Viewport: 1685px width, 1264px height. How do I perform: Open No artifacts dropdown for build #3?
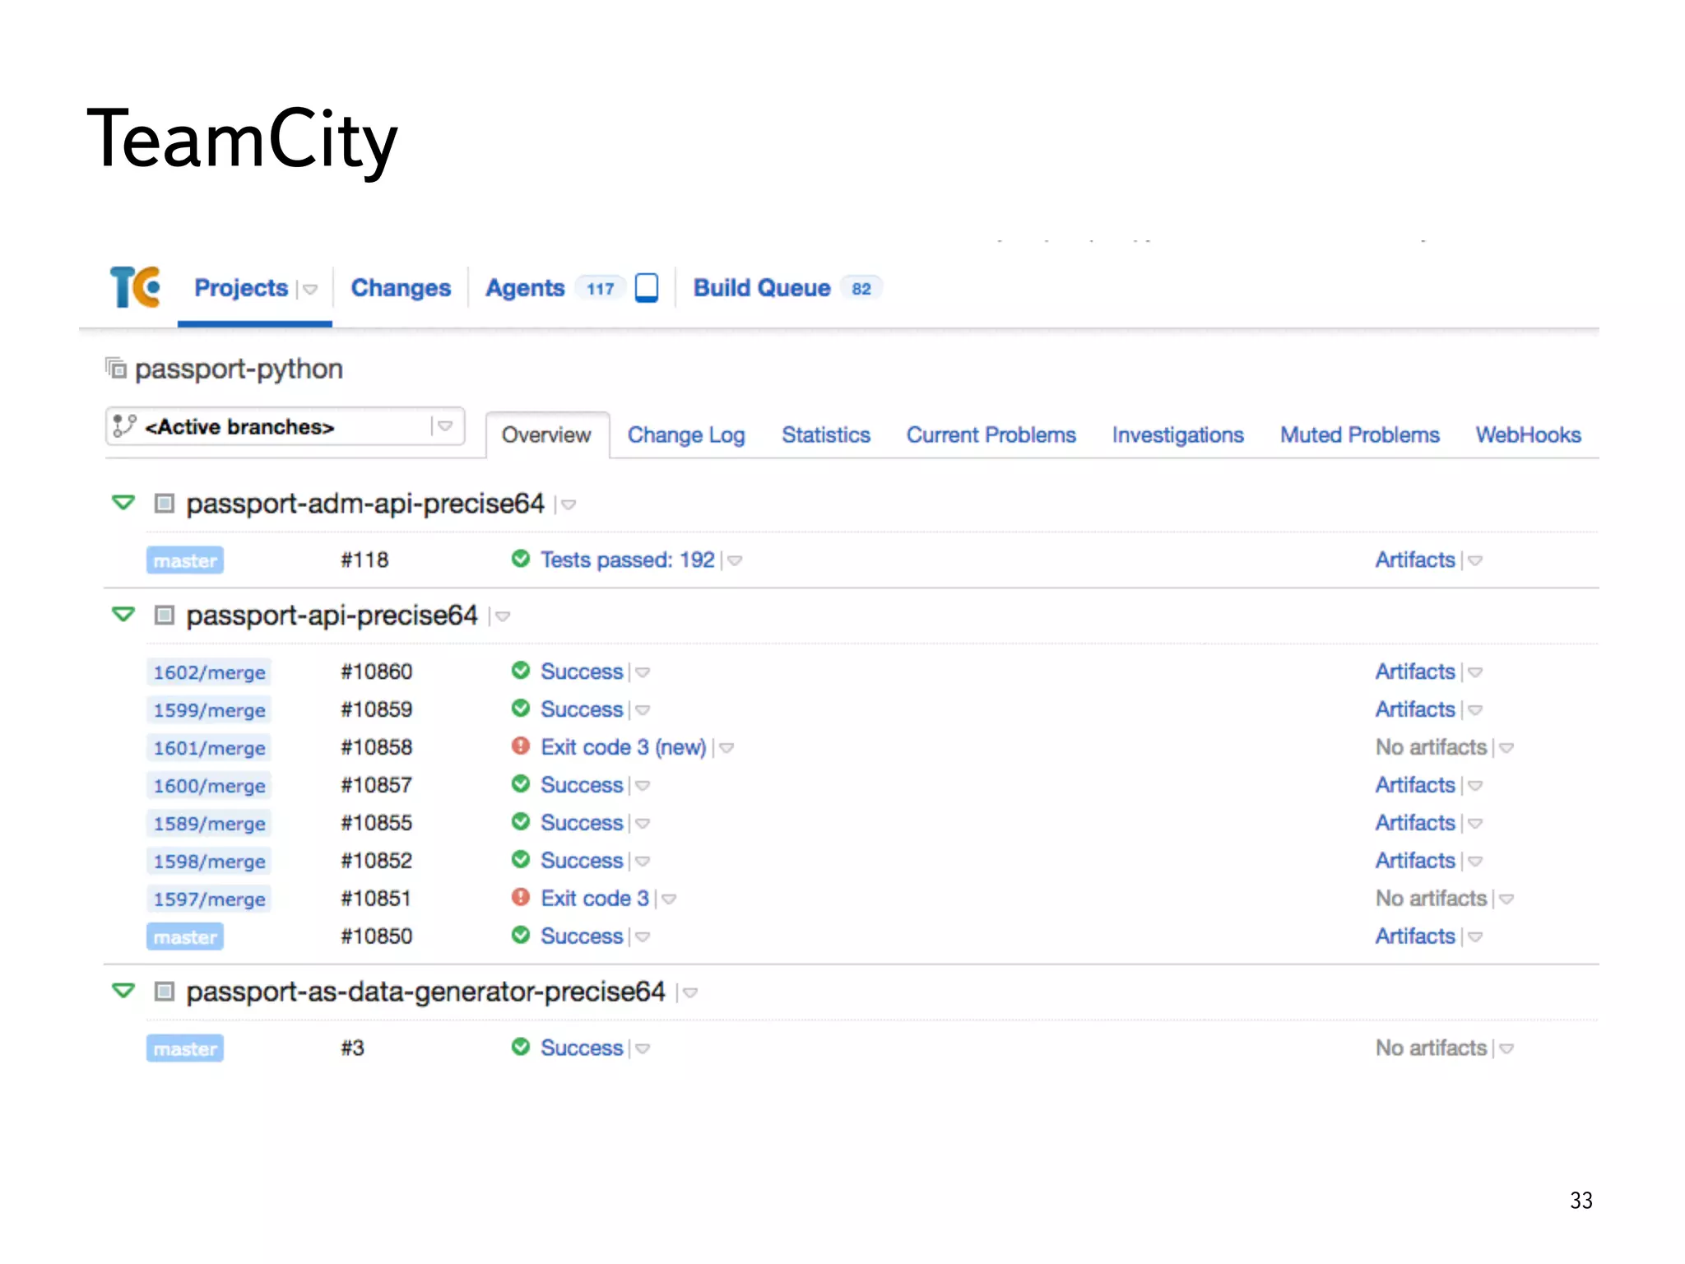point(1506,1050)
